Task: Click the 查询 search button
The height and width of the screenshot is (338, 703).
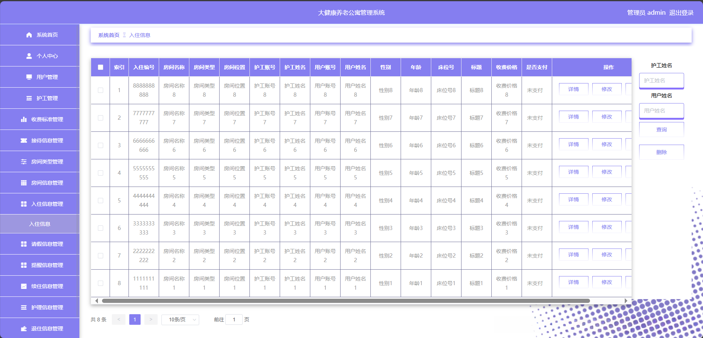Action: (661, 130)
